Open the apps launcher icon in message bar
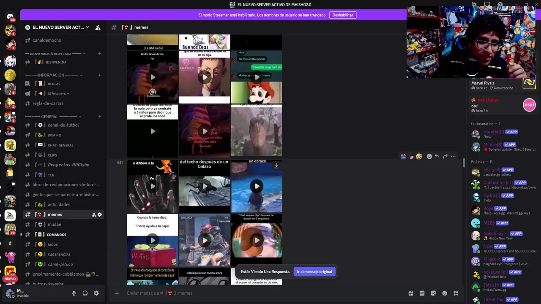This screenshot has width=541, height=304. [456, 293]
